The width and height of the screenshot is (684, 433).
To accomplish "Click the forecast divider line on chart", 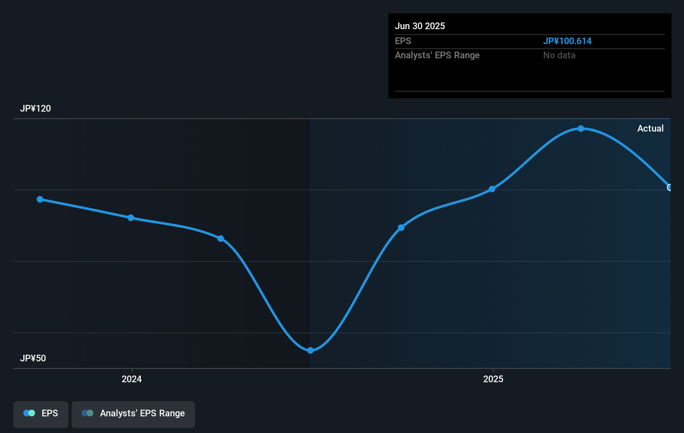I will (x=310, y=241).
